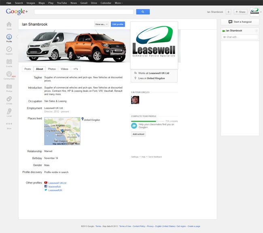This screenshot has width=263, height=233.
Task: Click the green video camera icon by Ian Shambrook
Action: (223, 31)
